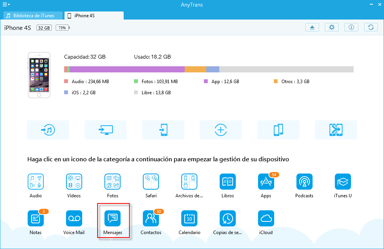
Task: Open the Calendario category
Action: click(189, 218)
